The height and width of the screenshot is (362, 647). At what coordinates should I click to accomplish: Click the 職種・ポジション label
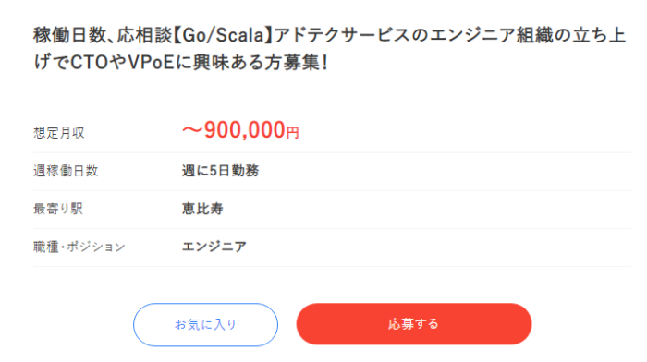[x=79, y=247]
